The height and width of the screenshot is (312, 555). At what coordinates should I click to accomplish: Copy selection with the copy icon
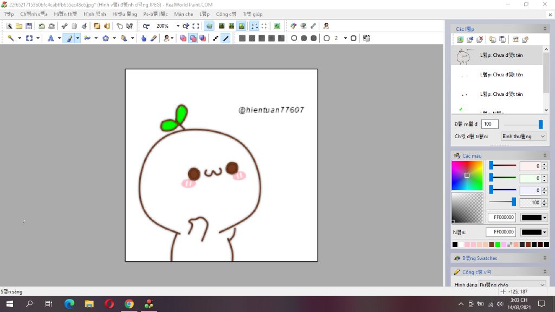(74, 26)
